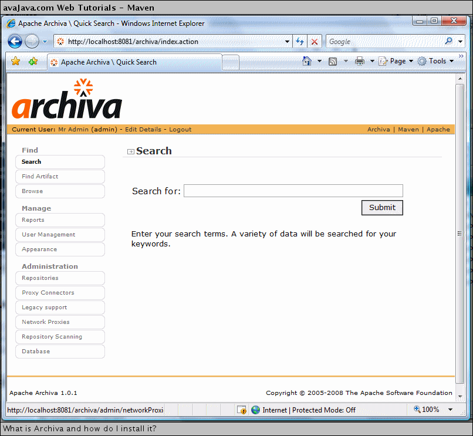Click inside the Search for text field
This screenshot has width=473, height=436.
click(293, 190)
